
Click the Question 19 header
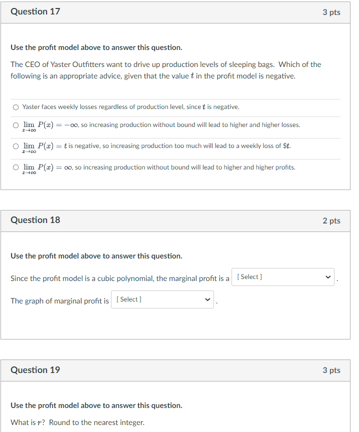pyautogui.click(x=35, y=370)
